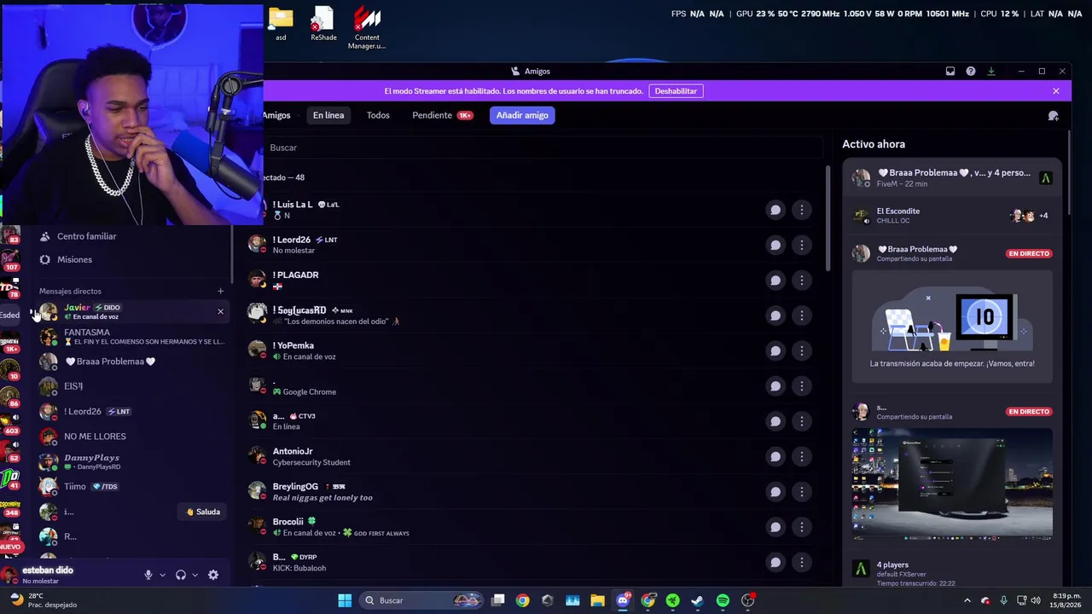This screenshot has height=614, width=1092.
Task: Message ! Luis La L via chat icon
Action: click(775, 210)
